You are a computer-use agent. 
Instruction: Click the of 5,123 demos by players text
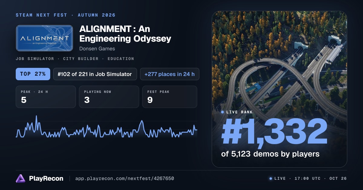point(270,154)
